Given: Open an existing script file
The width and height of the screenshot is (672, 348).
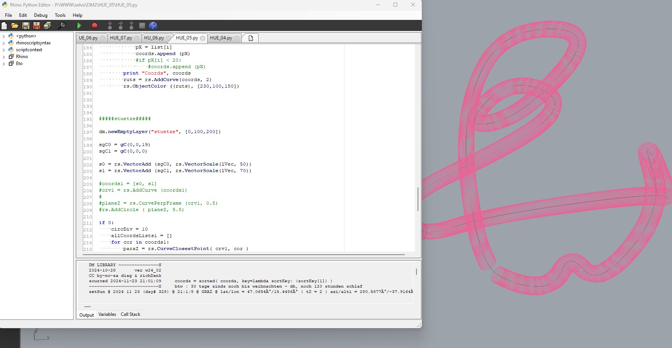Looking at the screenshot, I should (x=15, y=25).
